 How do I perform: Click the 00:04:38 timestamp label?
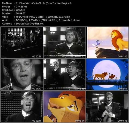pyautogui.click(x=122, y=121)
